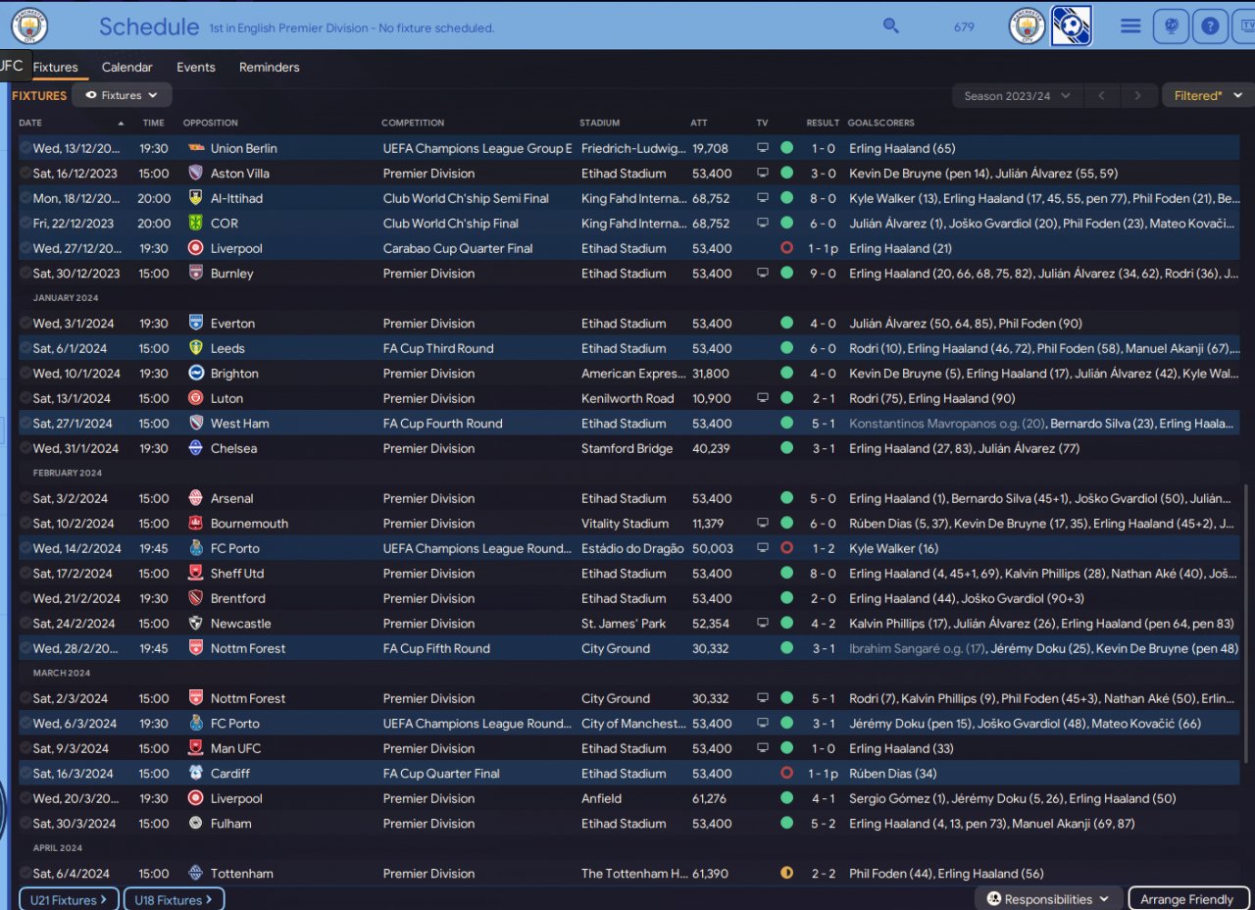
Task: Click the COR club badge
Action: pos(196,224)
